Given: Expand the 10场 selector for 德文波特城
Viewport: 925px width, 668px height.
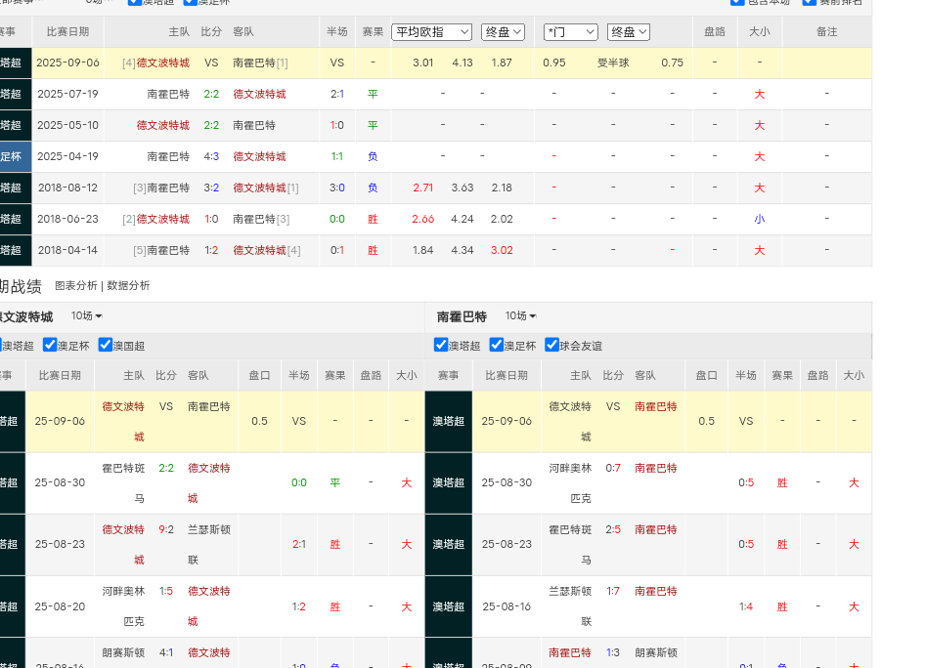Looking at the screenshot, I should [x=86, y=316].
